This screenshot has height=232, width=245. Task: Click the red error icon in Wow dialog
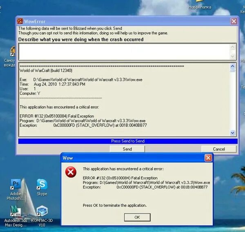71,172
